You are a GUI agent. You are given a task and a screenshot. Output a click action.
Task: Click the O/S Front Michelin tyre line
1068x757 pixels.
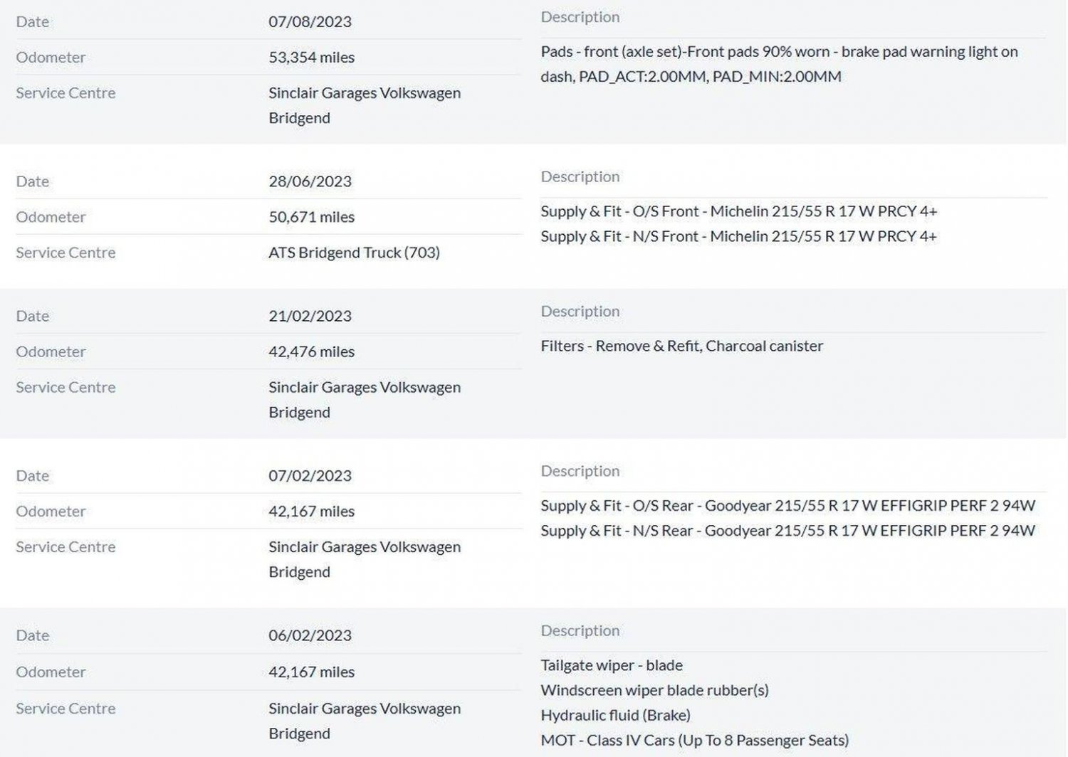[738, 211]
